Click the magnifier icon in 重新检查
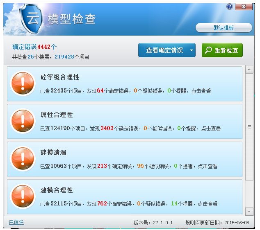 point(208,50)
